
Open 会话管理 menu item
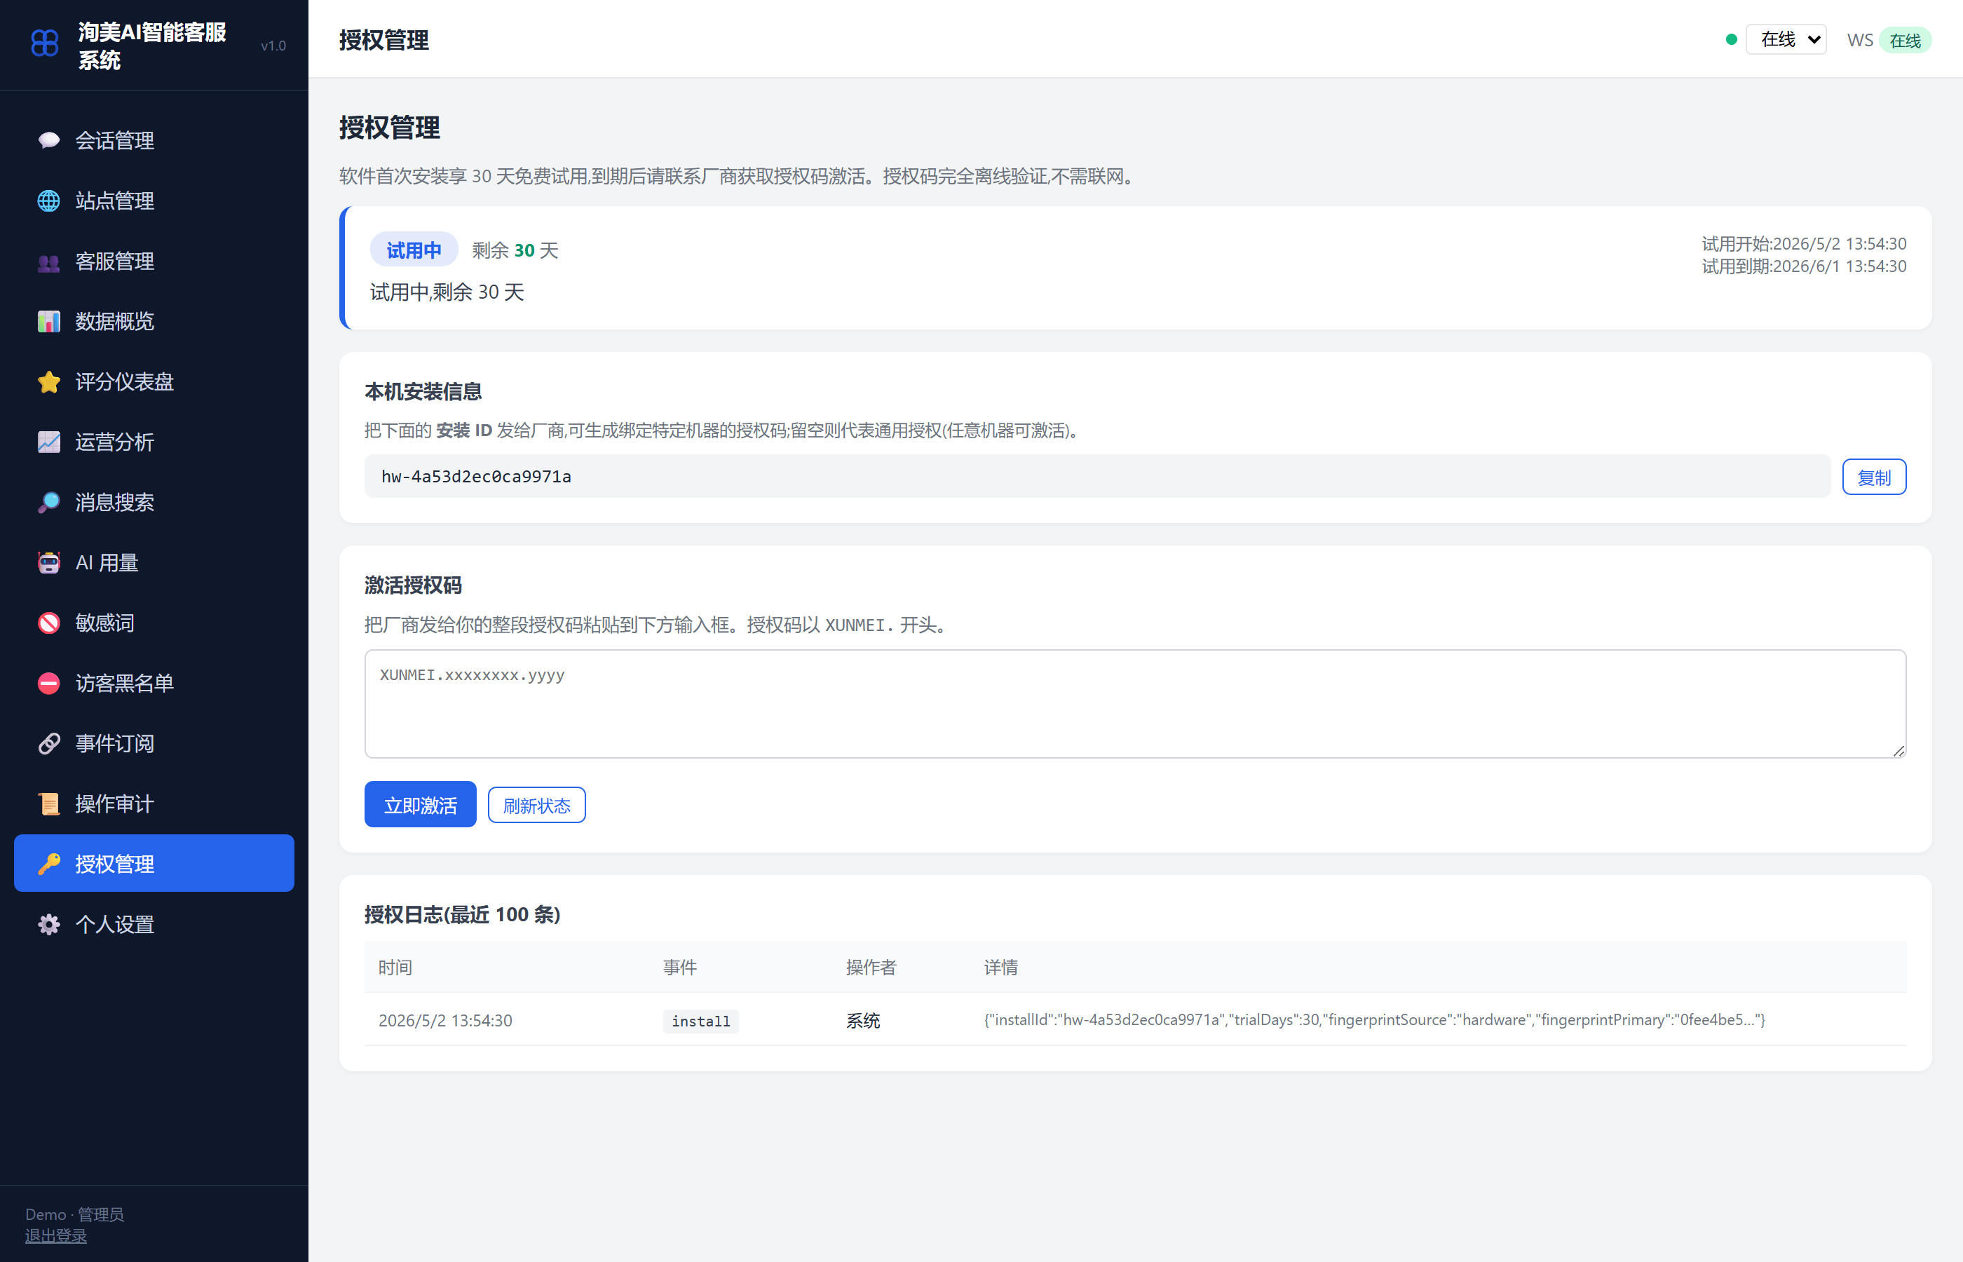(x=154, y=140)
